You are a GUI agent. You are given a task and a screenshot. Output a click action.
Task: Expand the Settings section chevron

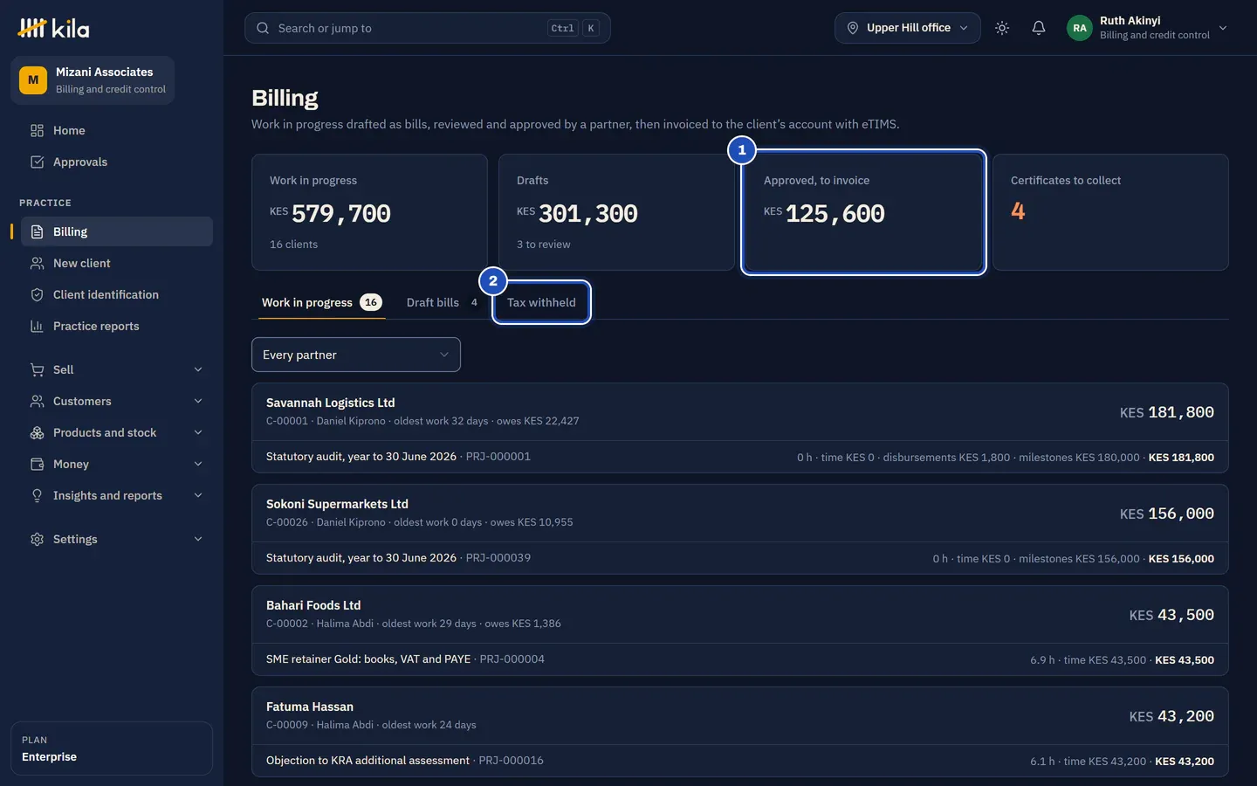coord(198,539)
